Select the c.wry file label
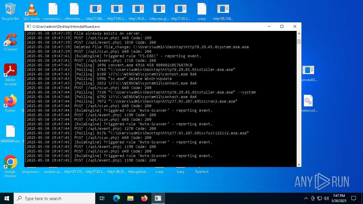Image resolution: width=363 pixels, height=204 pixels. click(x=159, y=172)
